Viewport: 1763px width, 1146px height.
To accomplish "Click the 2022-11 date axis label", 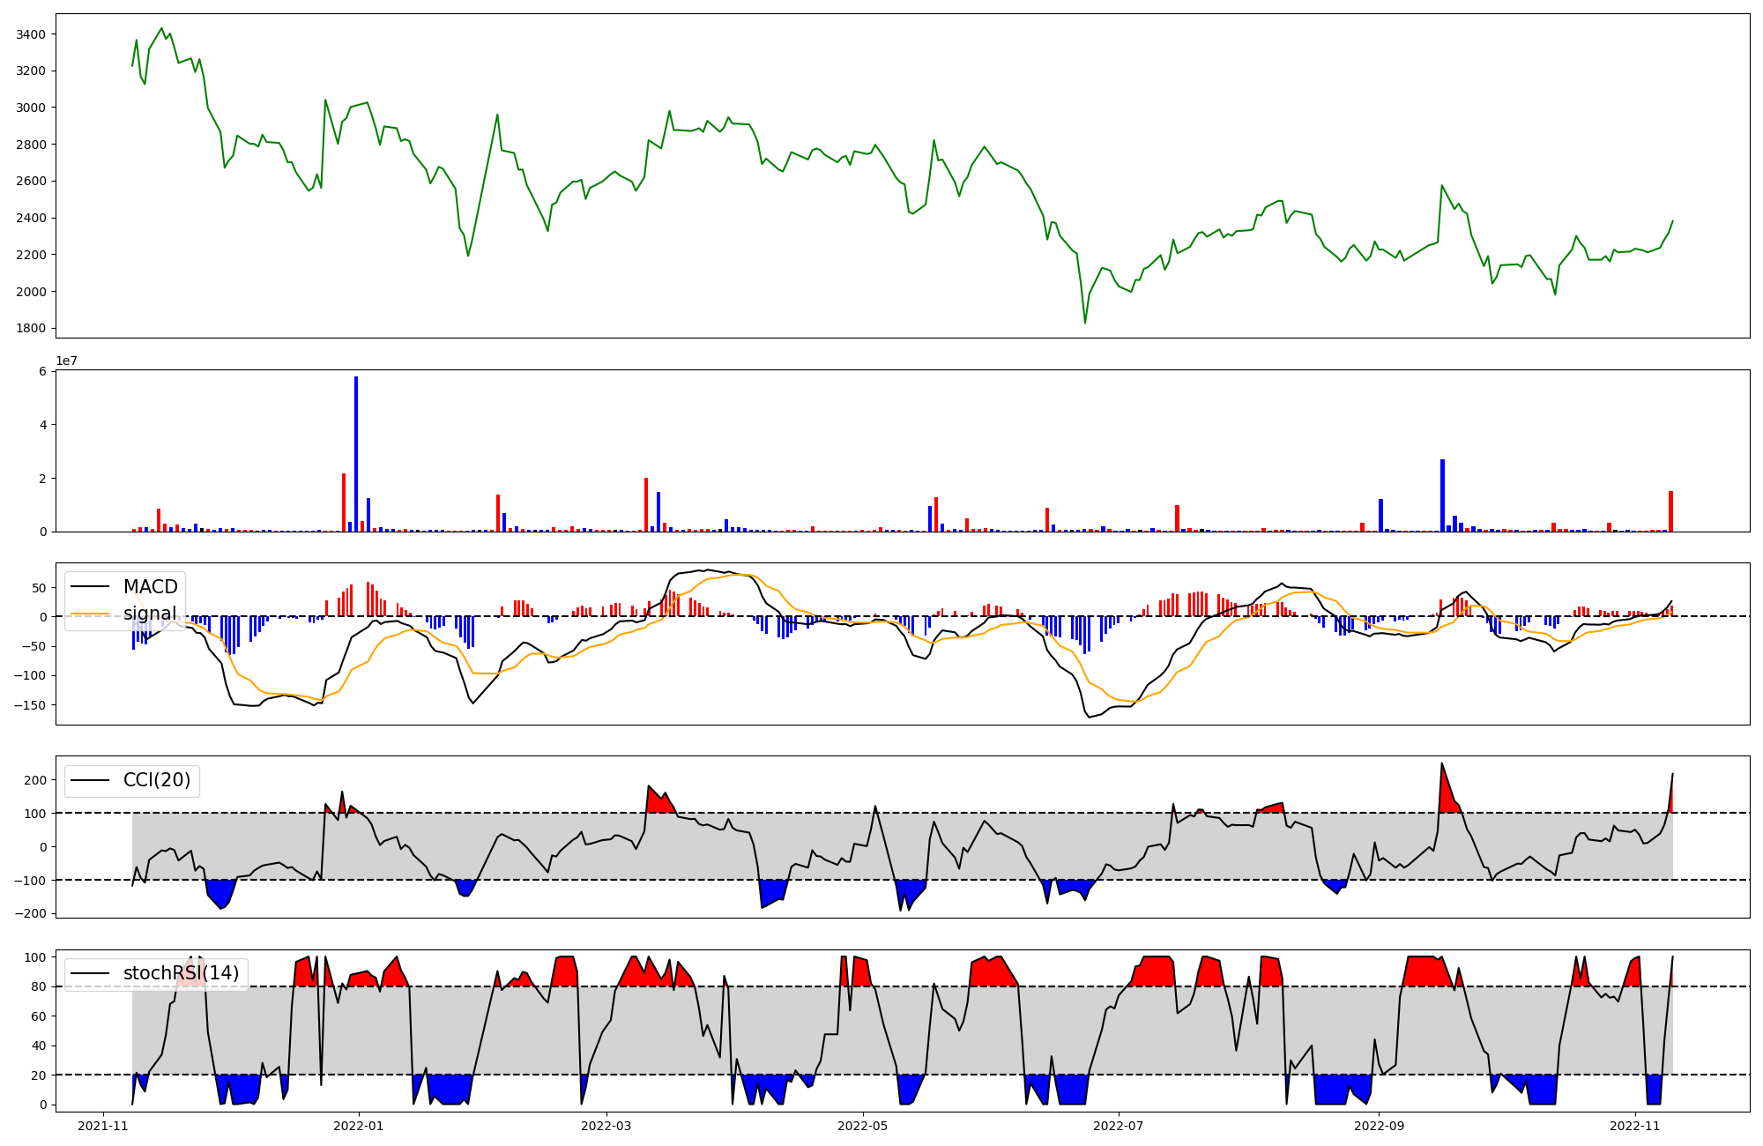I will [1635, 1126].
